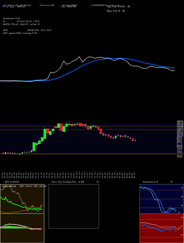Click the last candlestick on the price chart
Viewport: 184px width, 243px height.
135,140
